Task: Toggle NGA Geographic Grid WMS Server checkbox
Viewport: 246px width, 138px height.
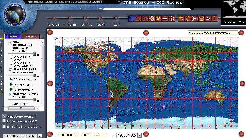Action: pos(10,43)
